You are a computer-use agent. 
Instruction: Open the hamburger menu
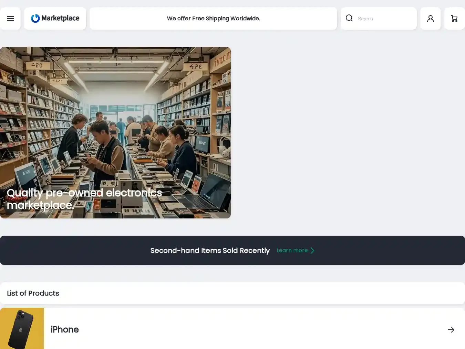click(10, 19)
